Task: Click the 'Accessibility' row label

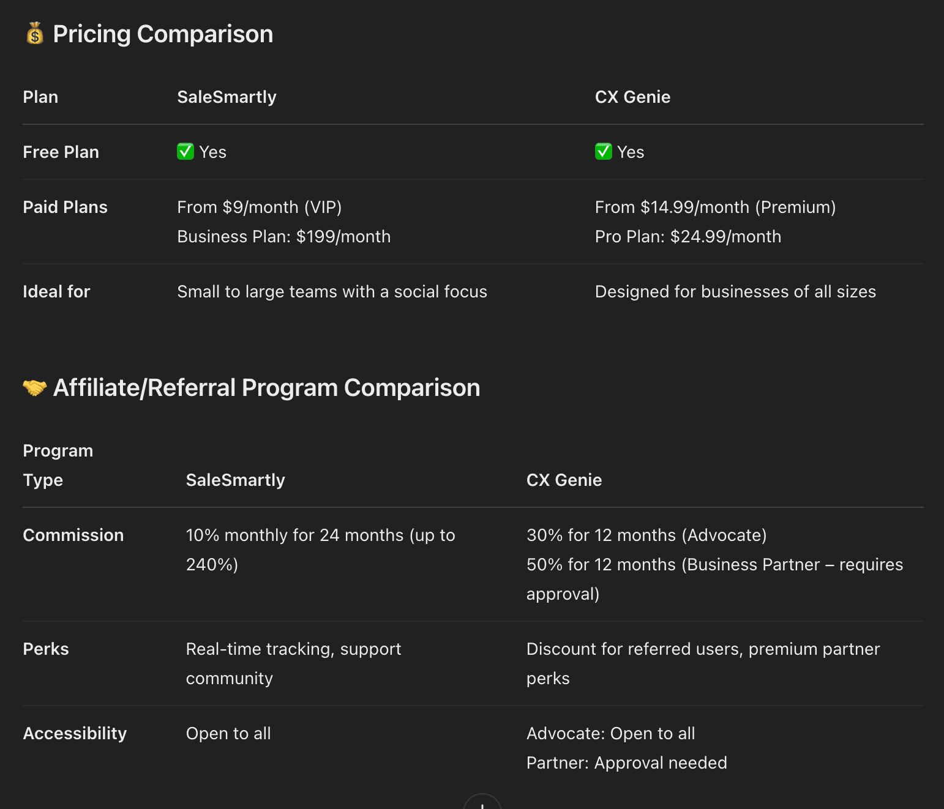Action: (x=75, y=733)
